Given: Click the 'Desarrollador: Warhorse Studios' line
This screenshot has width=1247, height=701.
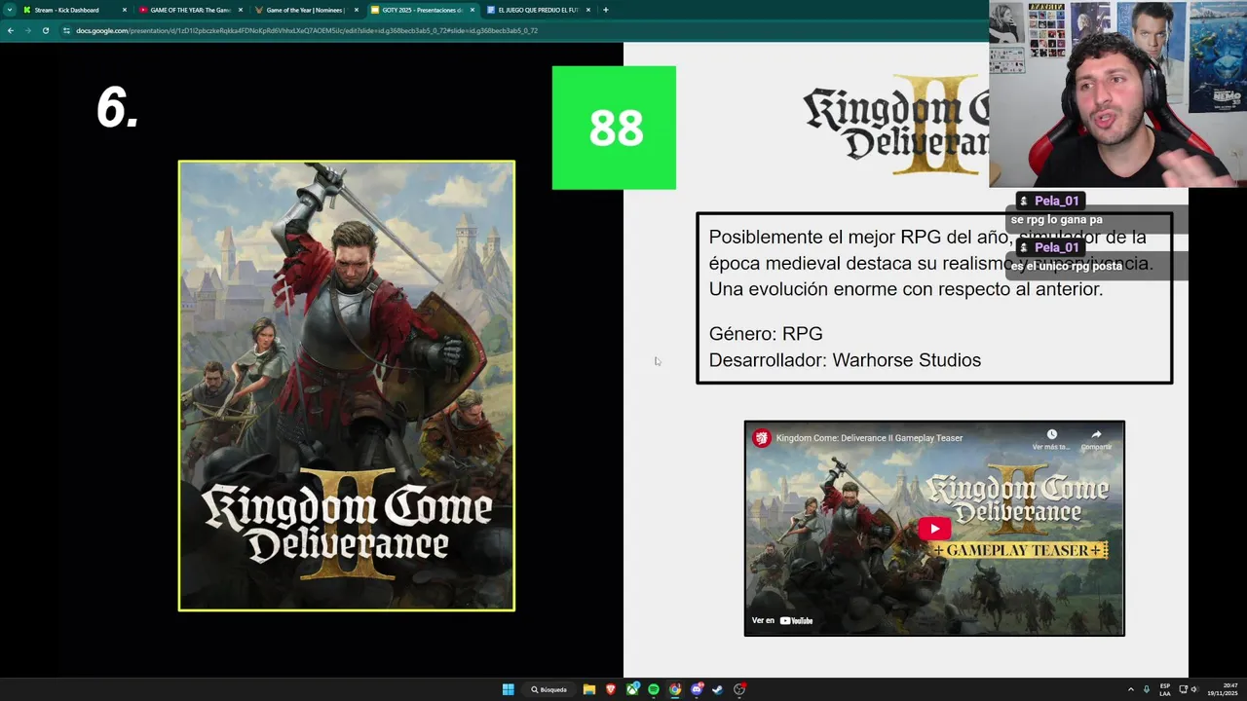Looking at the screenshot, I should (x=845, y=360).
